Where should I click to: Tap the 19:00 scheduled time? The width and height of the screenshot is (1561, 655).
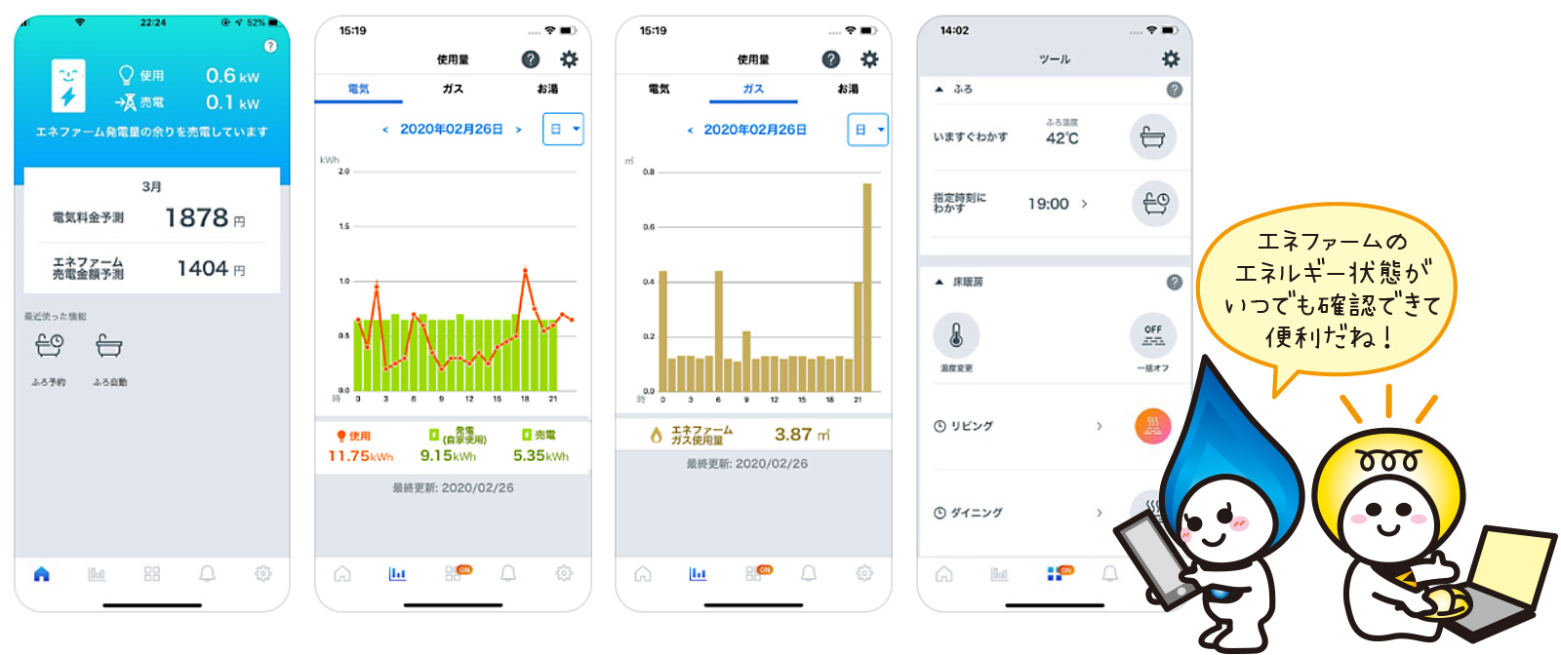1049,204
